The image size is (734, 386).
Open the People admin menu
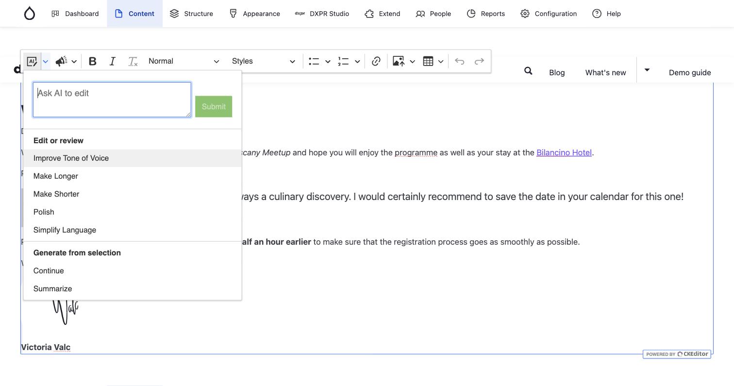coord(434,14)
